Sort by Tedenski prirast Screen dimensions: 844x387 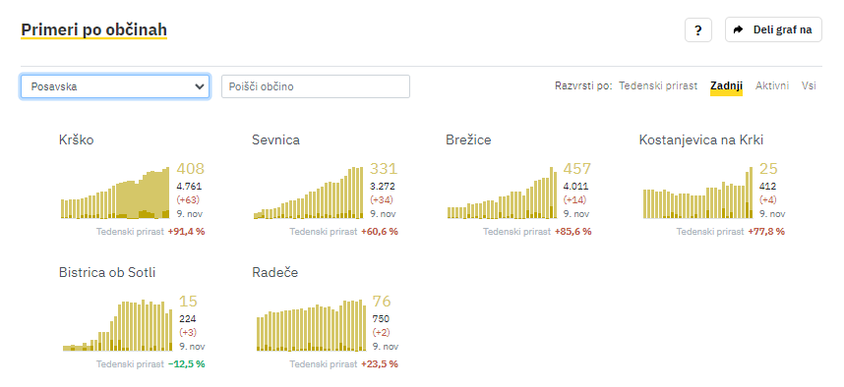(658, 86)
